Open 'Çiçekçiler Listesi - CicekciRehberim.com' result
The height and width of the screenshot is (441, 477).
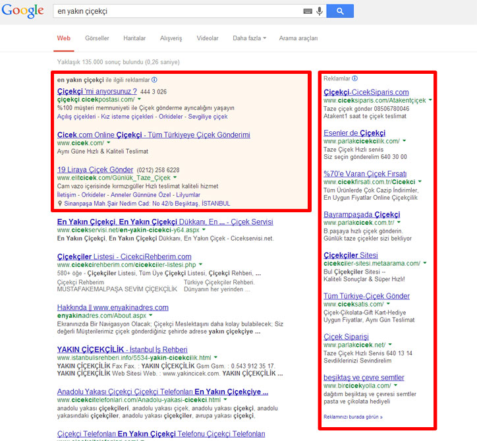(x=124, y=256)
